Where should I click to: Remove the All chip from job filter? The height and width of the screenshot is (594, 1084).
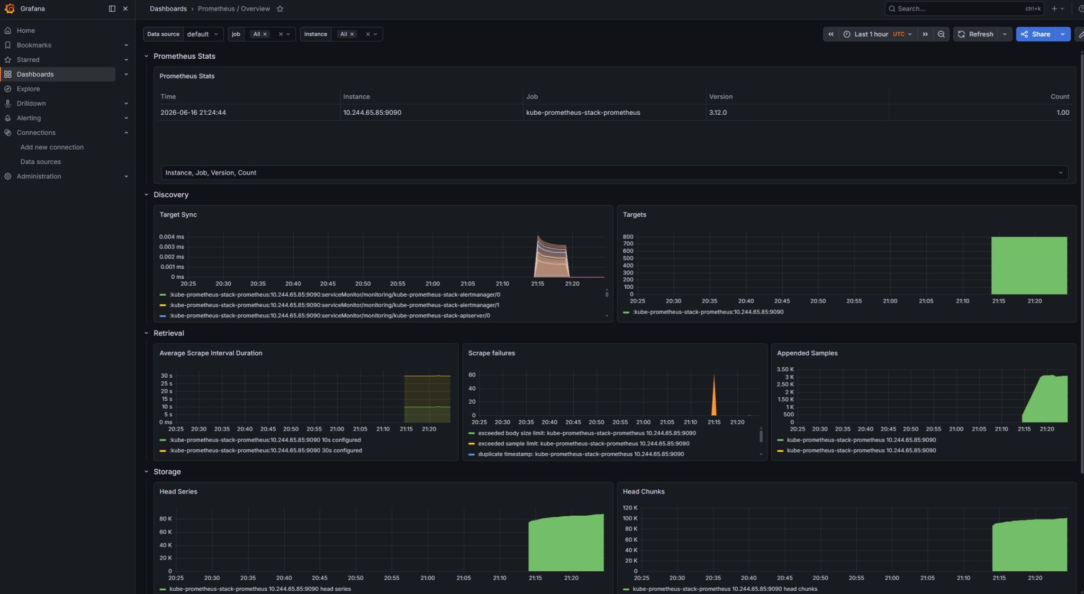pos(265,34)
